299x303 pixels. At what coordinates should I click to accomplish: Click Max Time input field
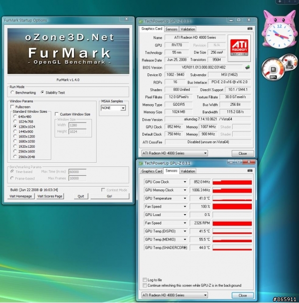point(78,172)
